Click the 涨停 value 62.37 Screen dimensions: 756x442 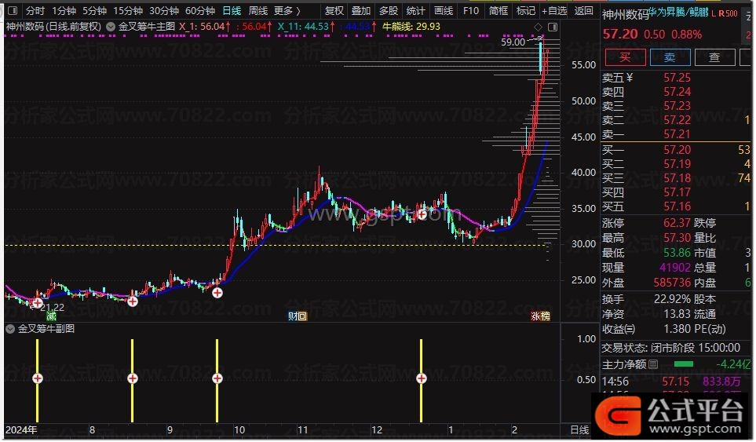click(677, 223)
